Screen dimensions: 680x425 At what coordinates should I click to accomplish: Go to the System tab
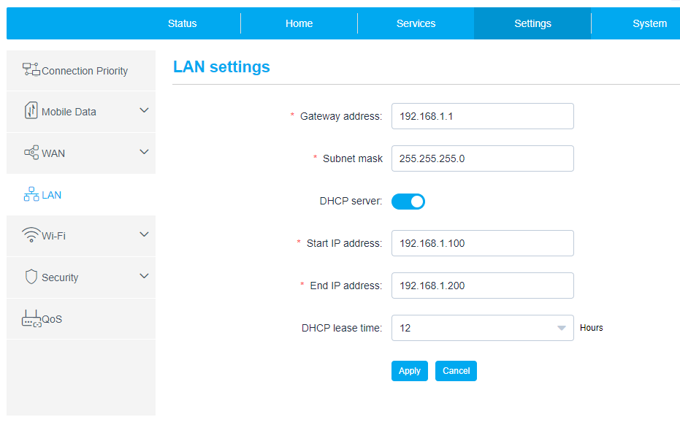point(649,23)
